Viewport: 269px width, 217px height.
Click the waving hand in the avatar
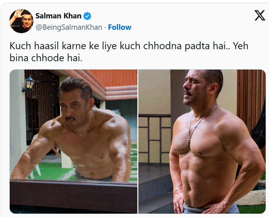click(x=18, y=13)
